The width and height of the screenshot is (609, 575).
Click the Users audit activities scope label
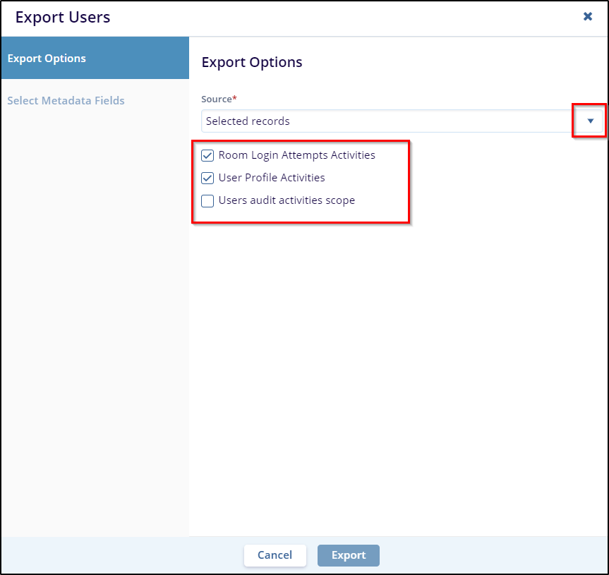(x=287, y=200)
